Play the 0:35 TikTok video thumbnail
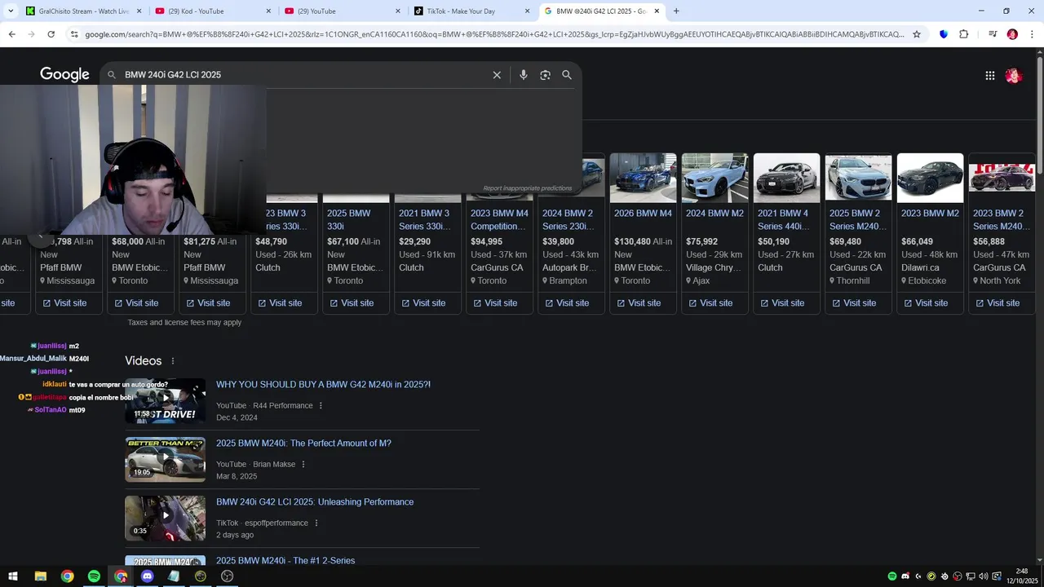1044x587 pixels. [165, 519]
